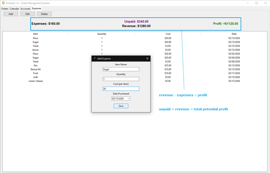Image resolution: width=270 pixels, height=173 pixels.
Task: Sort by the Item column header
Action: point(36,34)
